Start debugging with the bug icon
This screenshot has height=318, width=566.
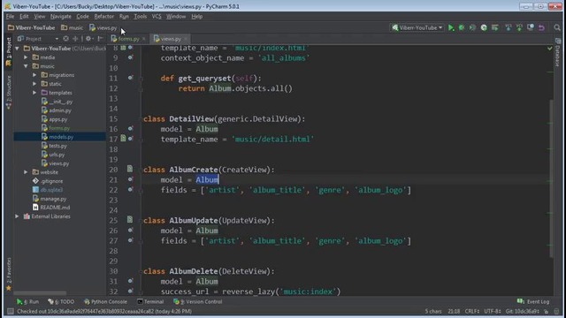462,27
